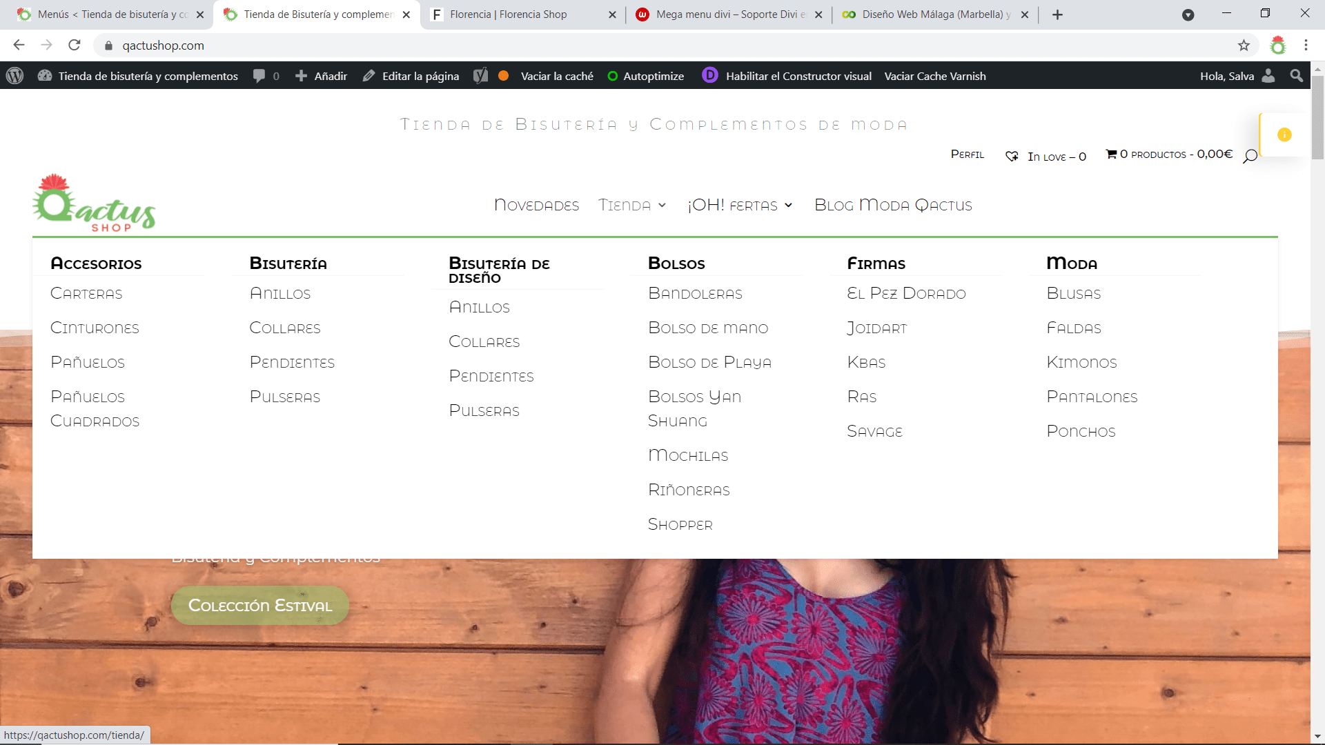Go back to previous page
The width and height of the screenshot is (1325, 745).
pos(19,46)
